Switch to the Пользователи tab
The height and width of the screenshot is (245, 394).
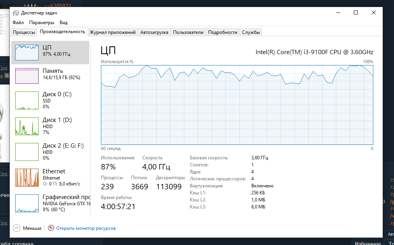pos(188,32)
